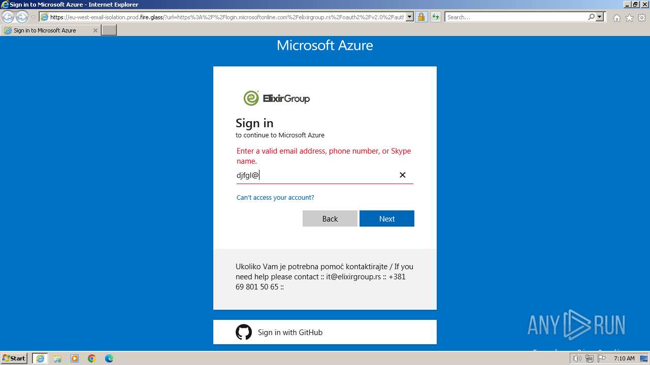
Task: Open the Tools gear menu
Action: [642, 18]
